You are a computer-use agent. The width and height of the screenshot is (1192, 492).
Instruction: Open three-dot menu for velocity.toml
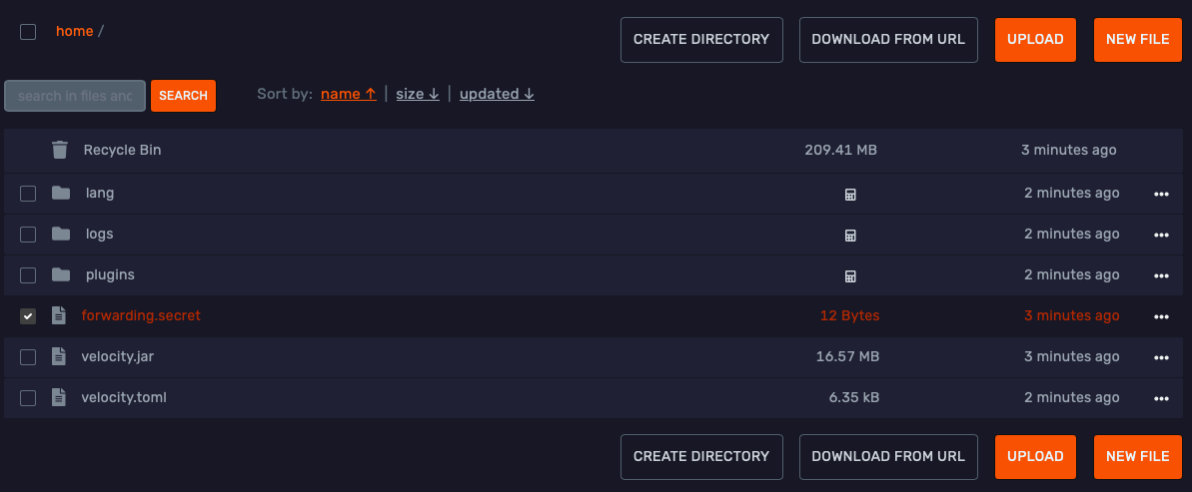1161,398
